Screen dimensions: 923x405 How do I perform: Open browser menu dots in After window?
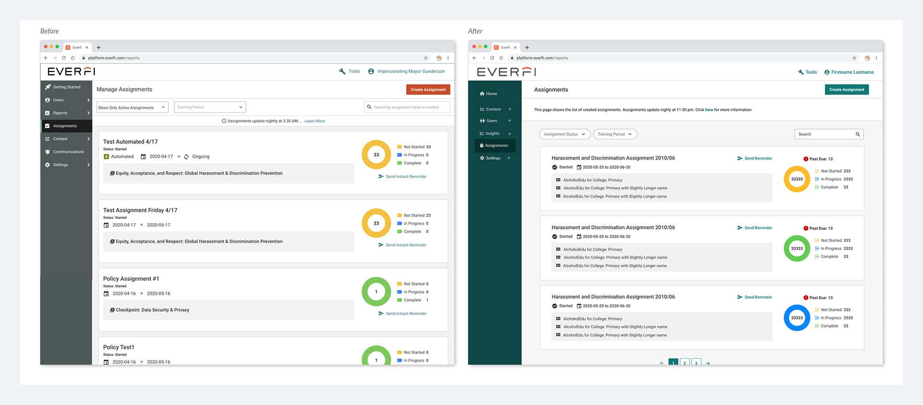point(876,58)
